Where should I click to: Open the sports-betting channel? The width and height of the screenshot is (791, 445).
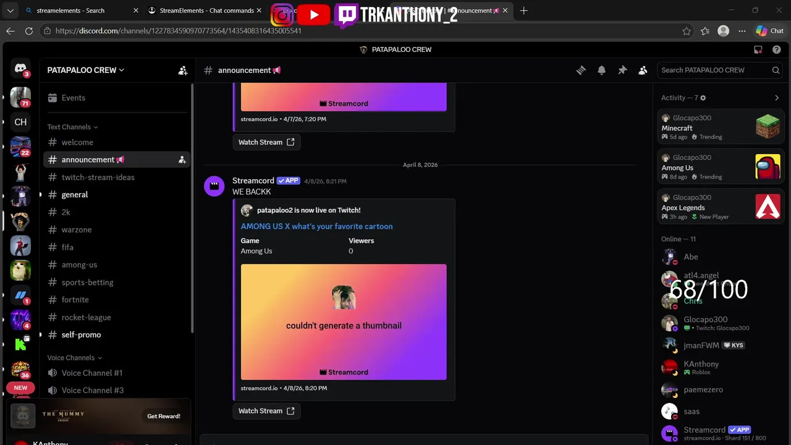[116, 282]
